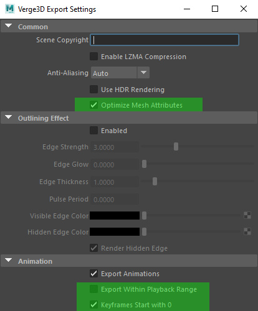Click the Visible Edge Color swatch
The width and height of the screenshot is (258, 311).
point(115,216)
